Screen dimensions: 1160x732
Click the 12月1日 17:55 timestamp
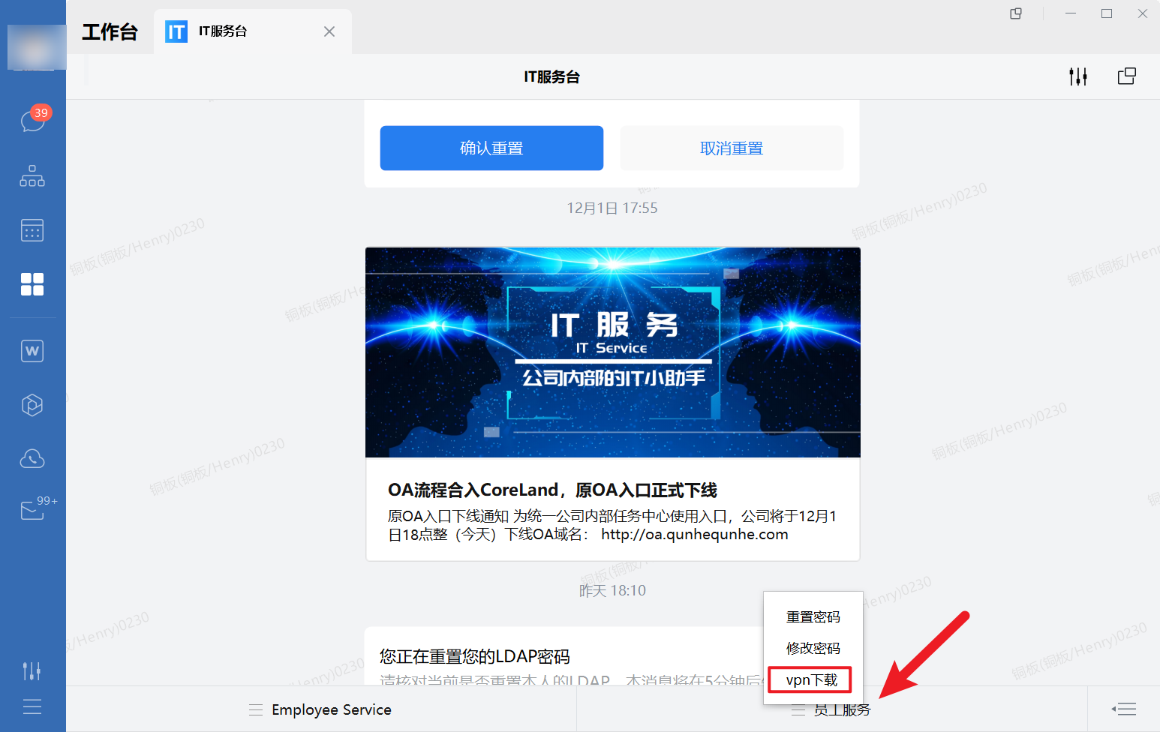pyautogui.click(x=612, y=208)
